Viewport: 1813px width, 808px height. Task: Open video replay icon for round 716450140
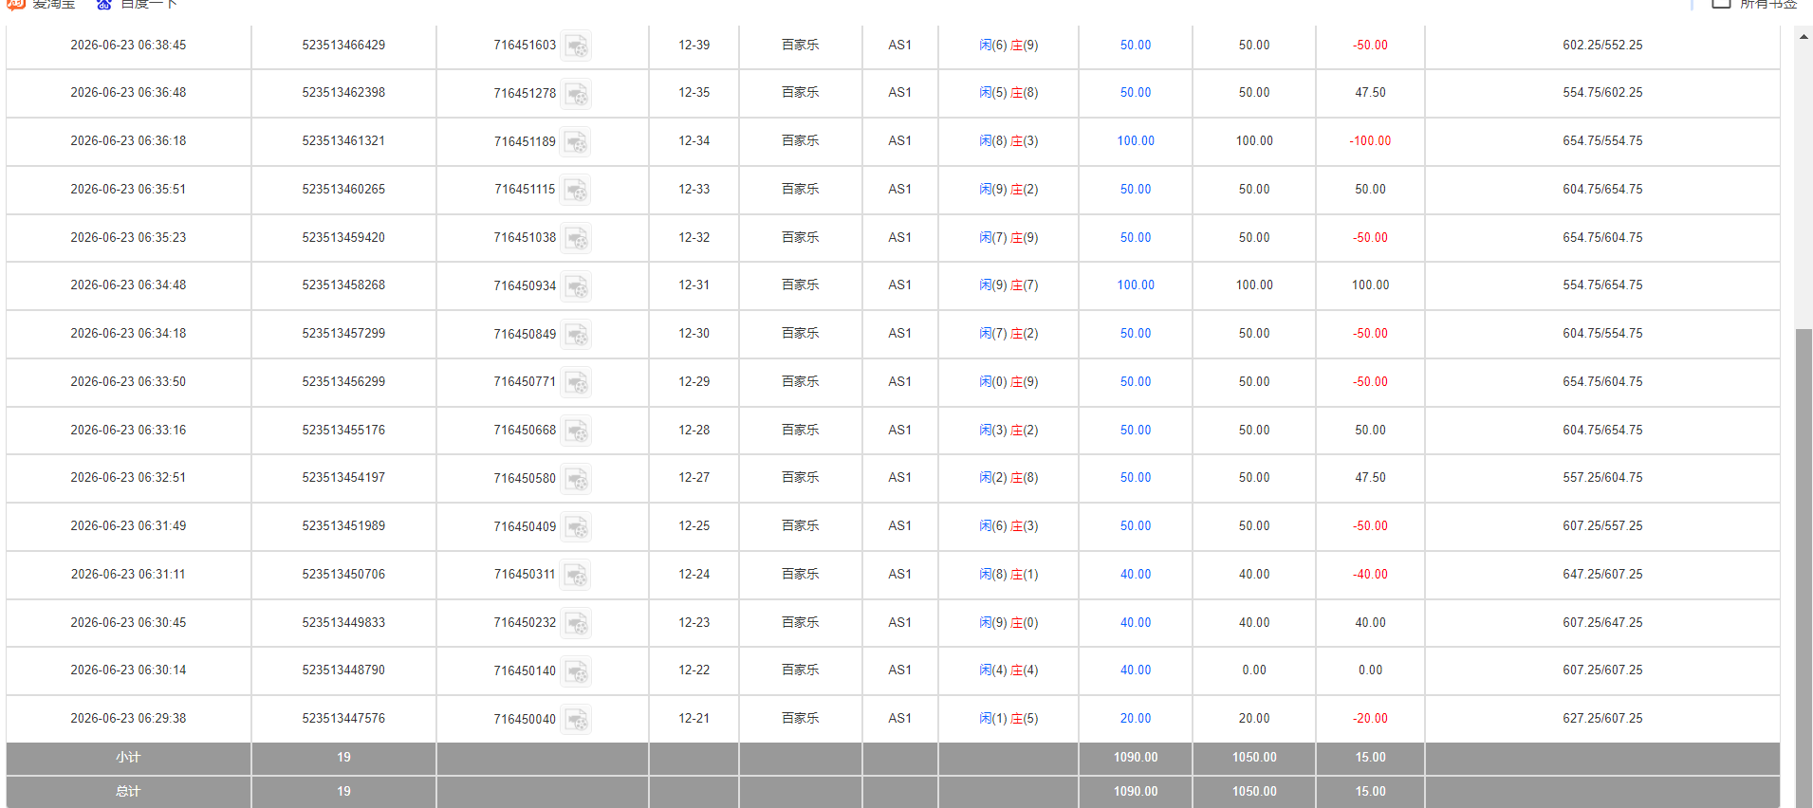pyautogui.click(x=576, y=670)
